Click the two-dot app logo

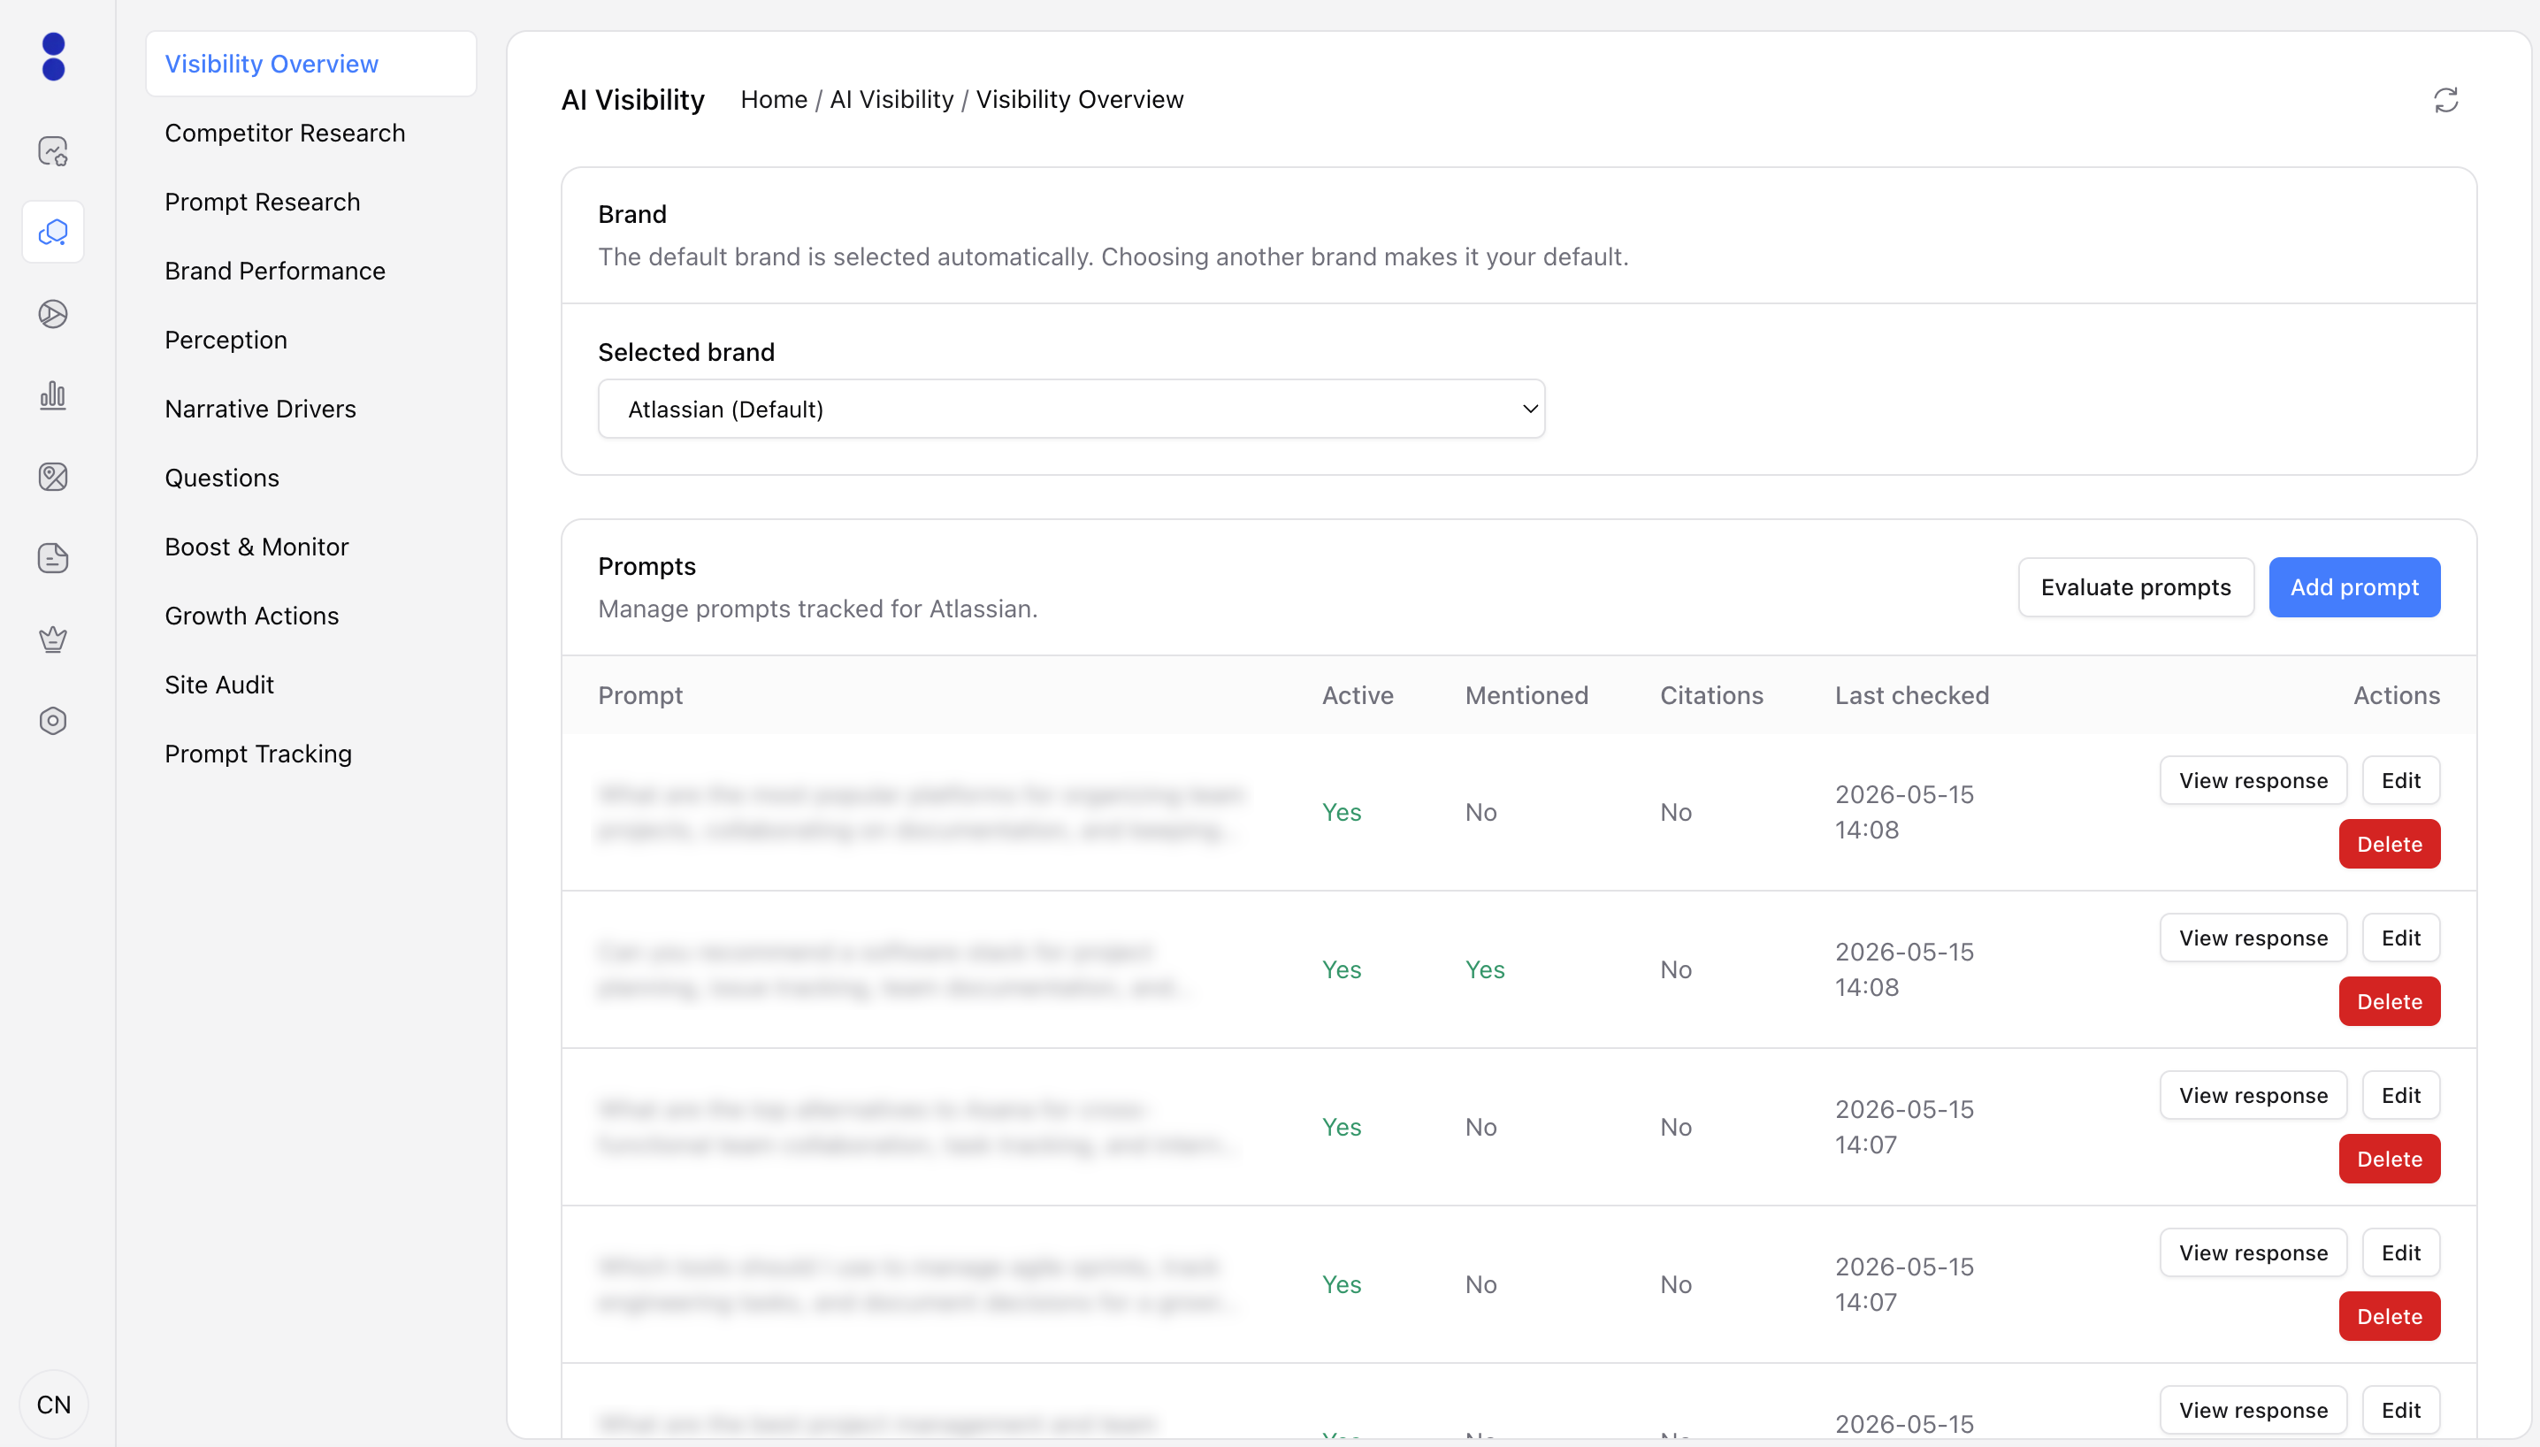coord(54,57)
